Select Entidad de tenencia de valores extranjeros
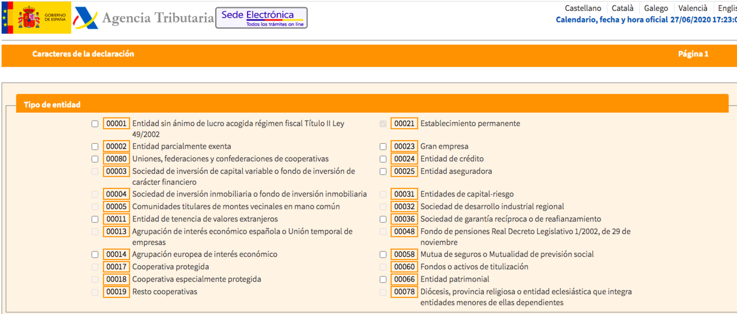This screenshot has width=737, height=314. click(x=95, y=219)
